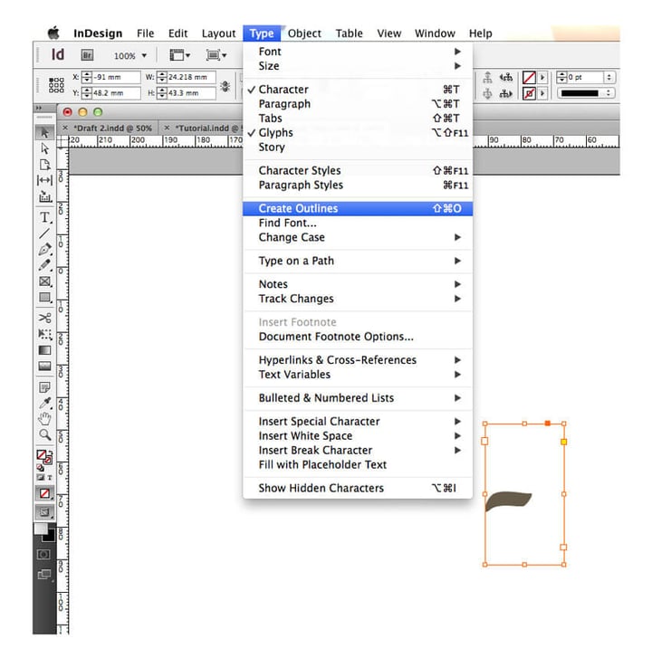Image resolution: width=652 pixels, height=667 pixels.
Task: Click default fill and stroke icon
Action: point(41,468)
